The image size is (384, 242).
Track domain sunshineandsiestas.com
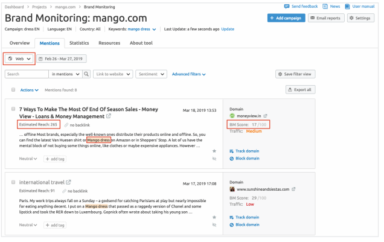[245, 217]
